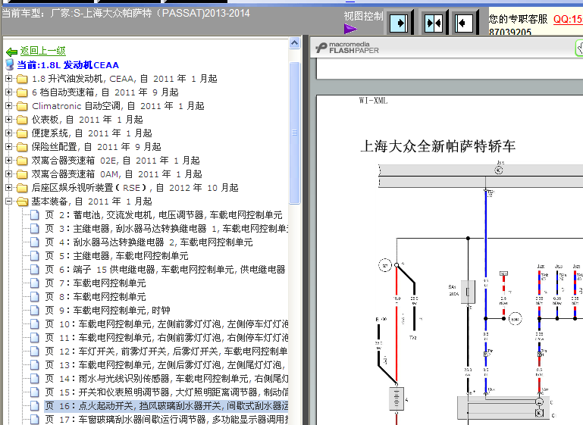This screenshot has width=583, height=425.
Task: Collapse the 基本装备 folder
Action: click(x=8, y=202)
